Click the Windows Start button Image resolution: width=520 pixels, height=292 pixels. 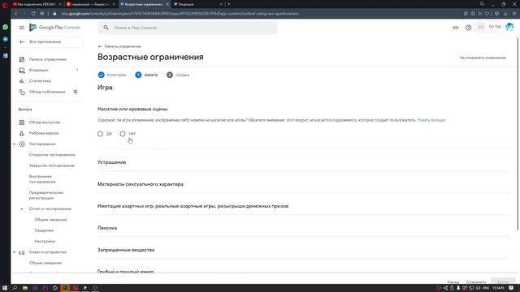[5, 288]
